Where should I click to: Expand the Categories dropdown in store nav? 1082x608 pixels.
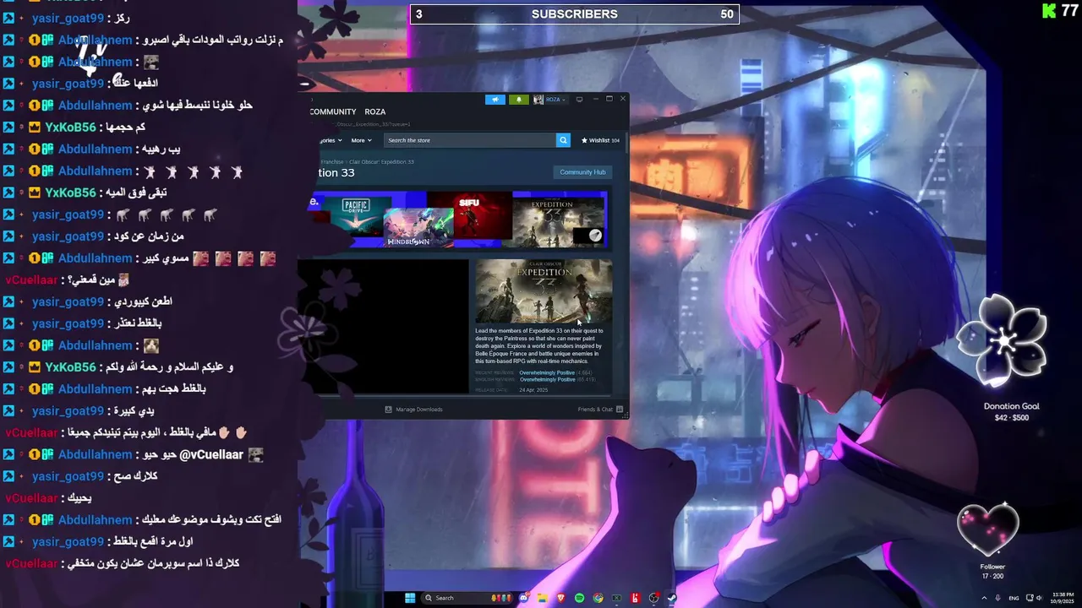click(330, 140)
